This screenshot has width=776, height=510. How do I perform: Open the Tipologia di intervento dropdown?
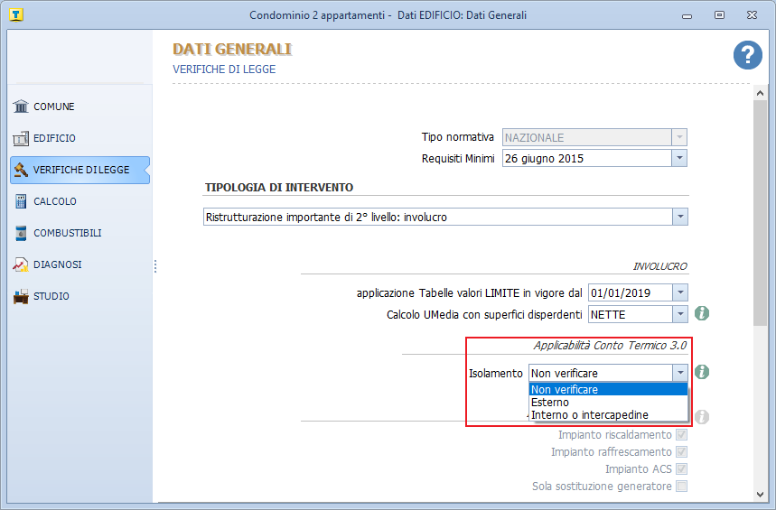pyautogui.click(x=679, y=218)
